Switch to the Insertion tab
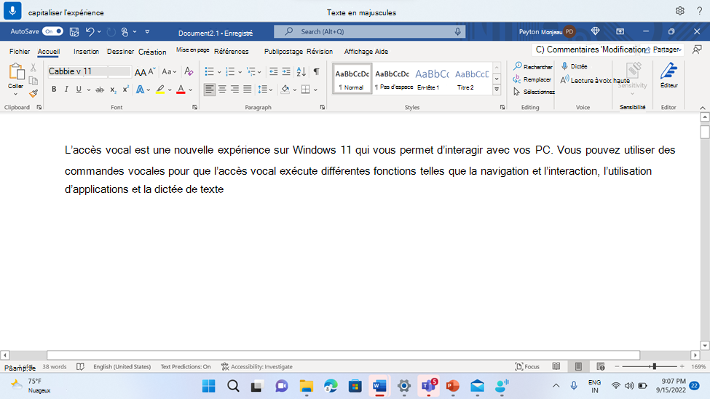This screenshot has width=710, height=399. tap(86, 52)
